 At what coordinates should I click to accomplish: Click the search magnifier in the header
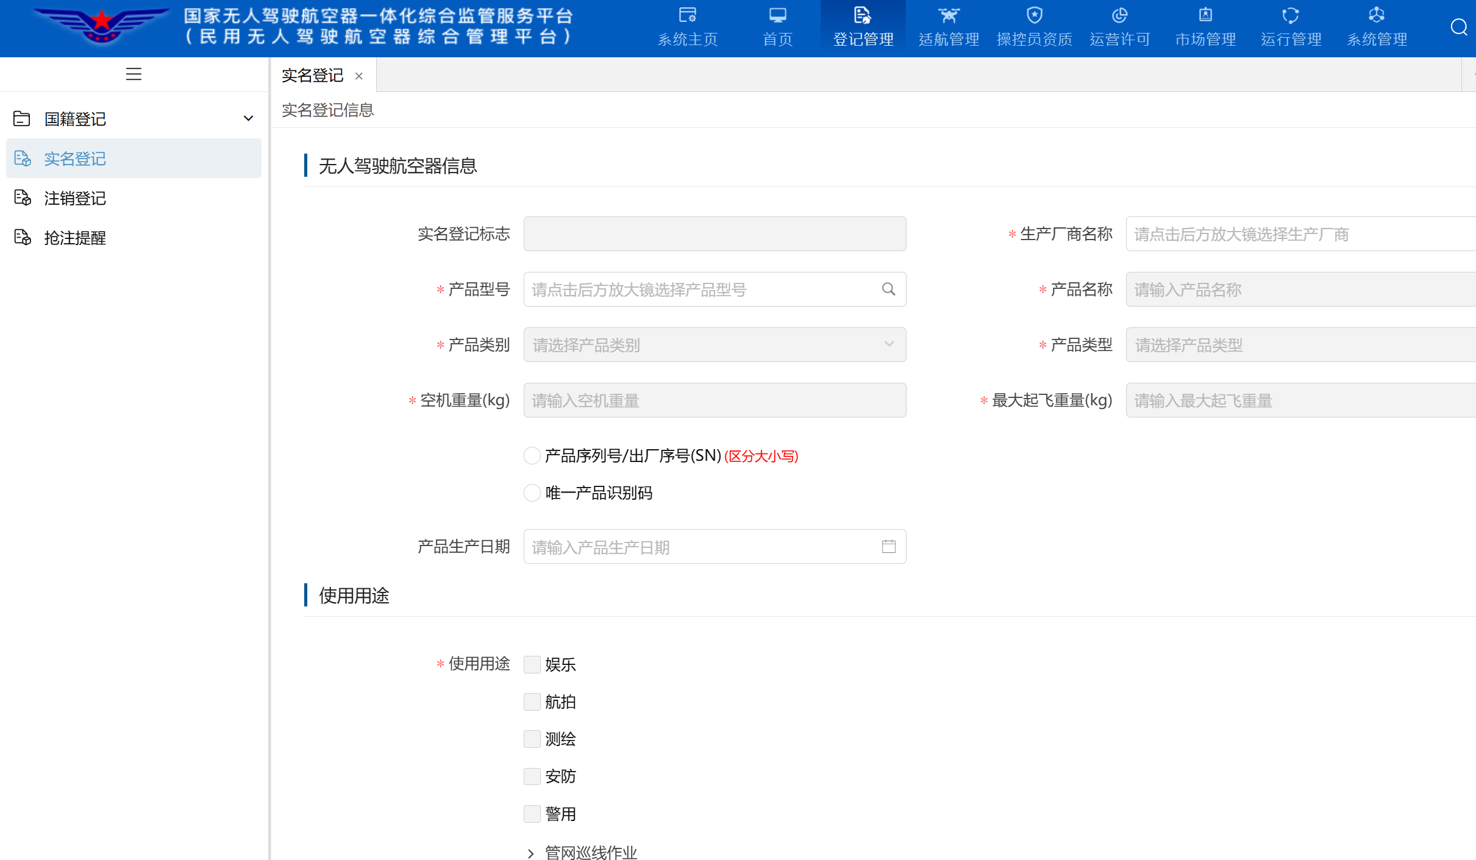tap(1458, 27)
